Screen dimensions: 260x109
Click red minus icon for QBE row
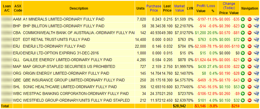pos(250,80)
